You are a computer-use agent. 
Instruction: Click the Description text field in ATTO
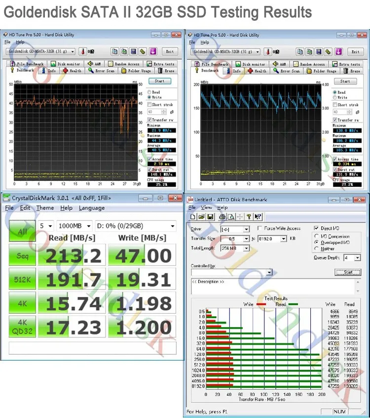click(x=273, y=286)
